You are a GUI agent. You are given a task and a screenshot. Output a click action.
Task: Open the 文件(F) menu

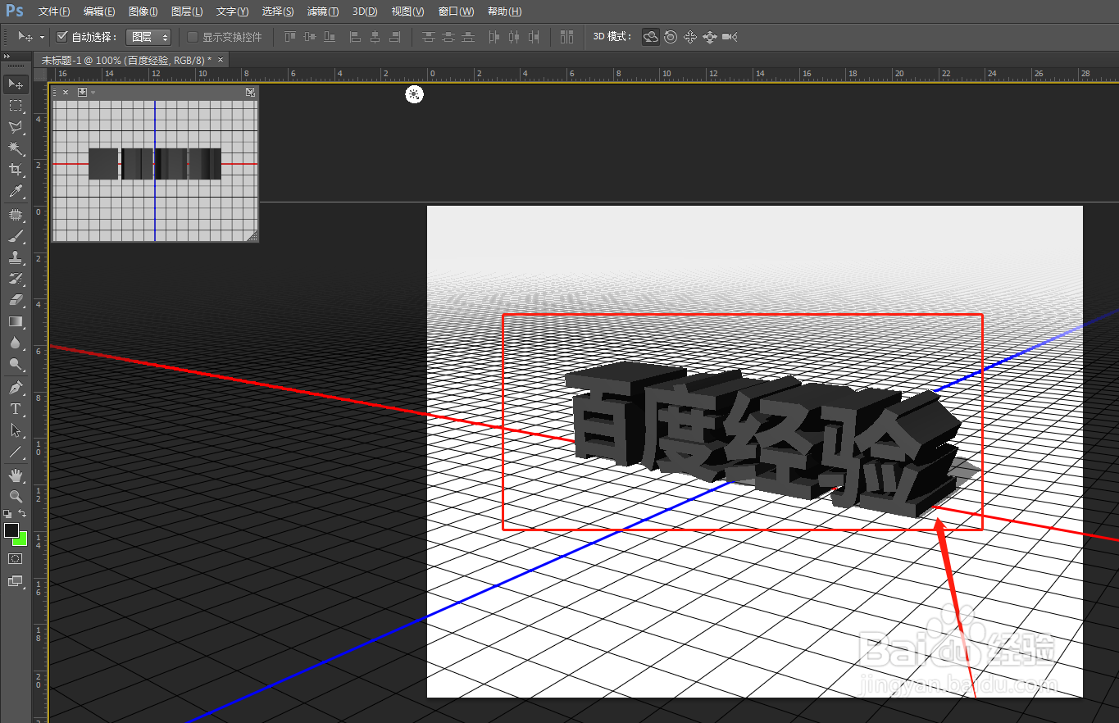[x=54, y=11]
